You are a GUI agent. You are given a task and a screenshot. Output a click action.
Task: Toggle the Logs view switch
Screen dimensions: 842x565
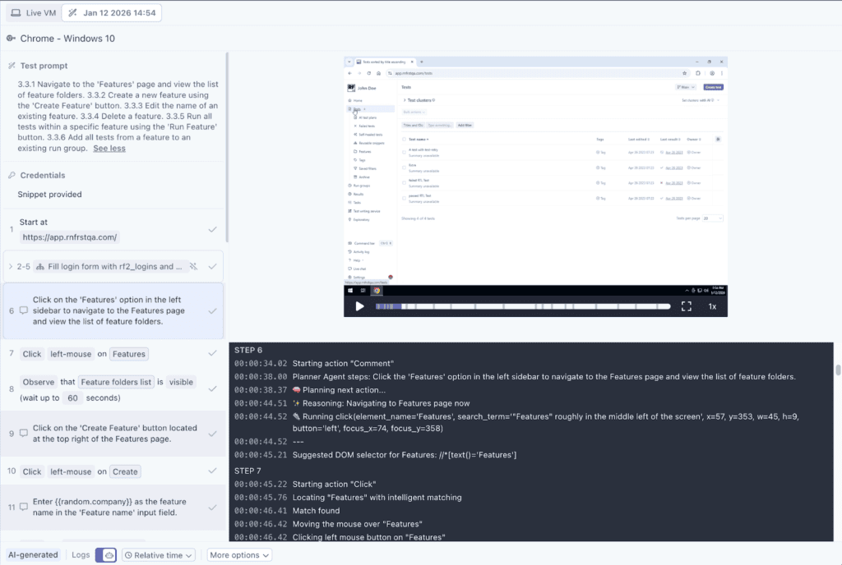click(x=106, y=555)
